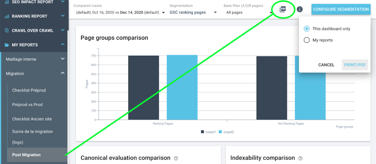The height and width of the screenshot is (164, 376).
Task: Open Checklist Préprod in the sidebar
Action: click(29, 90)
